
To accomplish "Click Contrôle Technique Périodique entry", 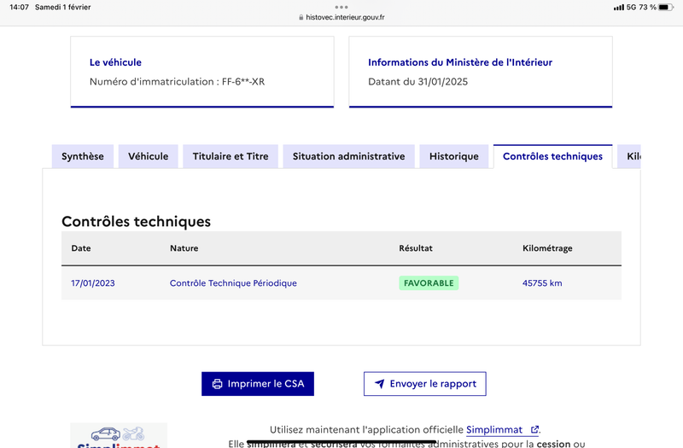I will (x=233, y=283).
